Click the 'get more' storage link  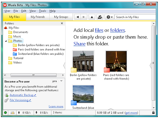pos(131,113)
